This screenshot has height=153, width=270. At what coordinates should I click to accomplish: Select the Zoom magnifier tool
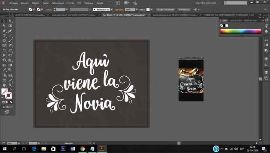(x=10, y=85)
